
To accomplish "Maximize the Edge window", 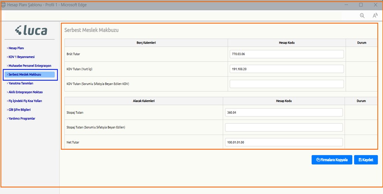I will coord(361,5).
